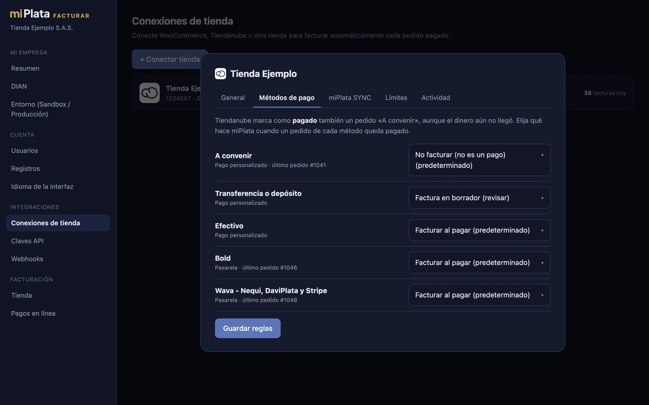This screenshot has width=649, height=405.
Task: Select Conexiones de tienda in sidebar
Action: point(58,223)
